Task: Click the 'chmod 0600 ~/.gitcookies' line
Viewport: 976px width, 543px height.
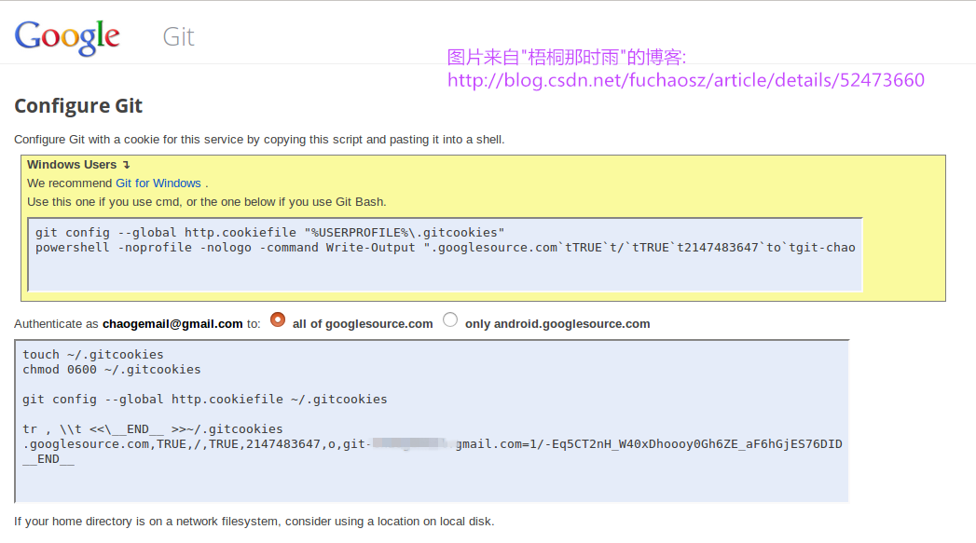Action: click(x=112, y=370)
